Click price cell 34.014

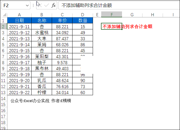pos(62,92)
